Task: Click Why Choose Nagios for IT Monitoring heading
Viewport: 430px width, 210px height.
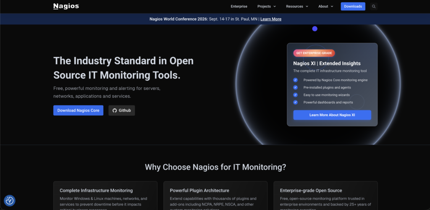Action: (215, 167)
